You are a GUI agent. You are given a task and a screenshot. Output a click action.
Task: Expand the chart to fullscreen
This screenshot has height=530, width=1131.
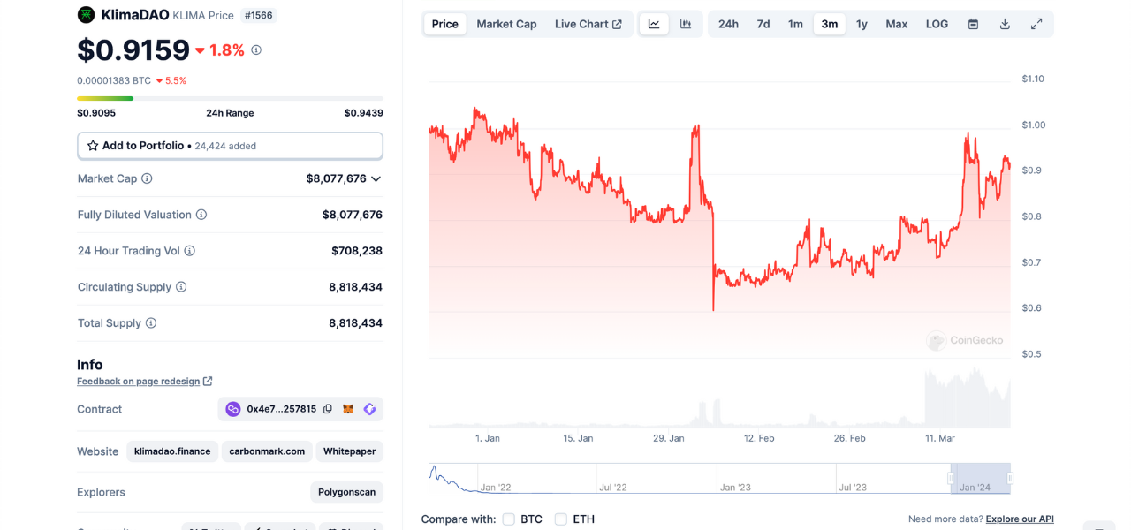click(x=1036, y=24)
